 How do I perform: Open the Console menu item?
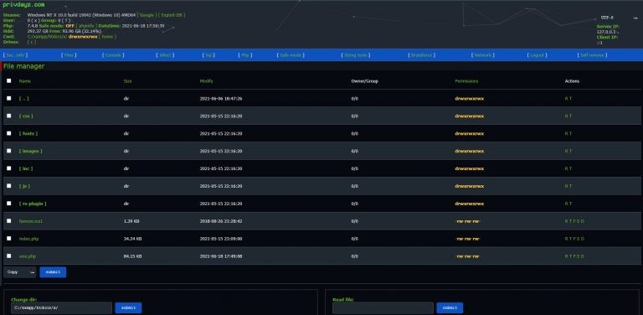pyautogui.click(x=113, y=55)
